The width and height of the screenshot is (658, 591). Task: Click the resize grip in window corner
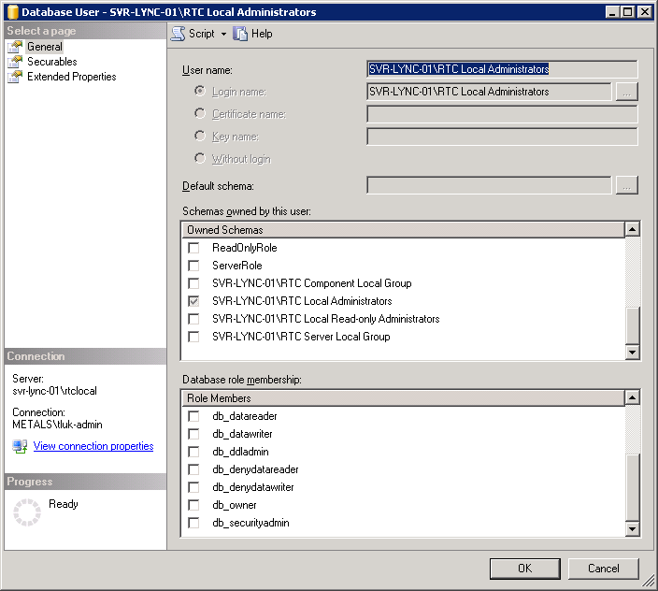pos(650,582)
